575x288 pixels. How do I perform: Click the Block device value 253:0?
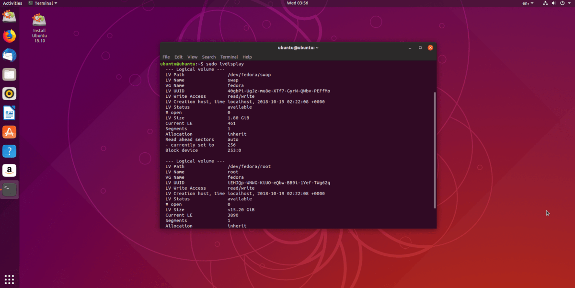(x=235, y=150)
